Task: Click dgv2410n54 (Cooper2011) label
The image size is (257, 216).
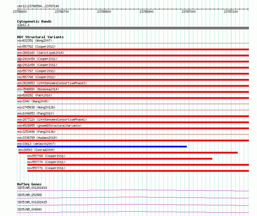Action: click(37, 59)
